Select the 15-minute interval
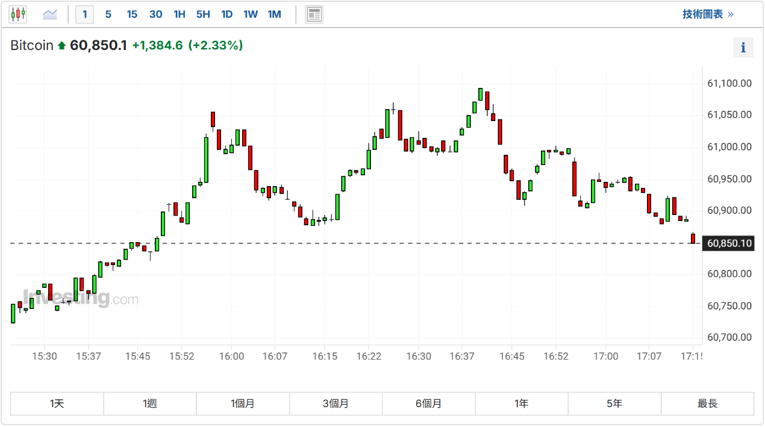The image size is (765, 427). (132, 14)
